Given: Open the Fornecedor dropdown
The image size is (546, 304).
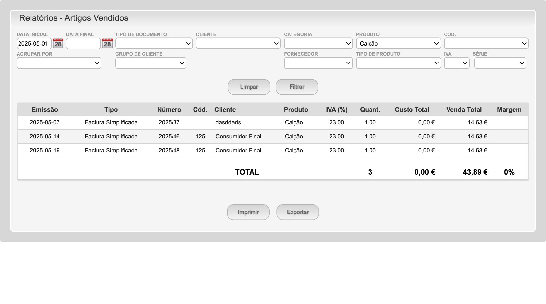Looking at the screenshot, I should click(318, 63).
